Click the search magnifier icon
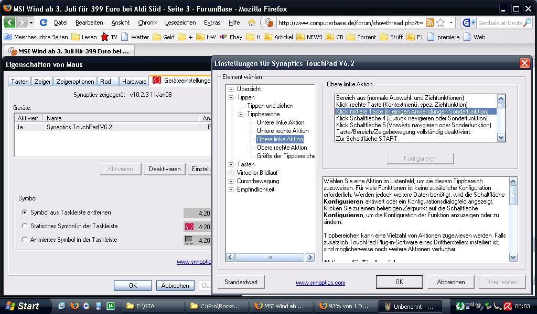 (x=528, y=23)
